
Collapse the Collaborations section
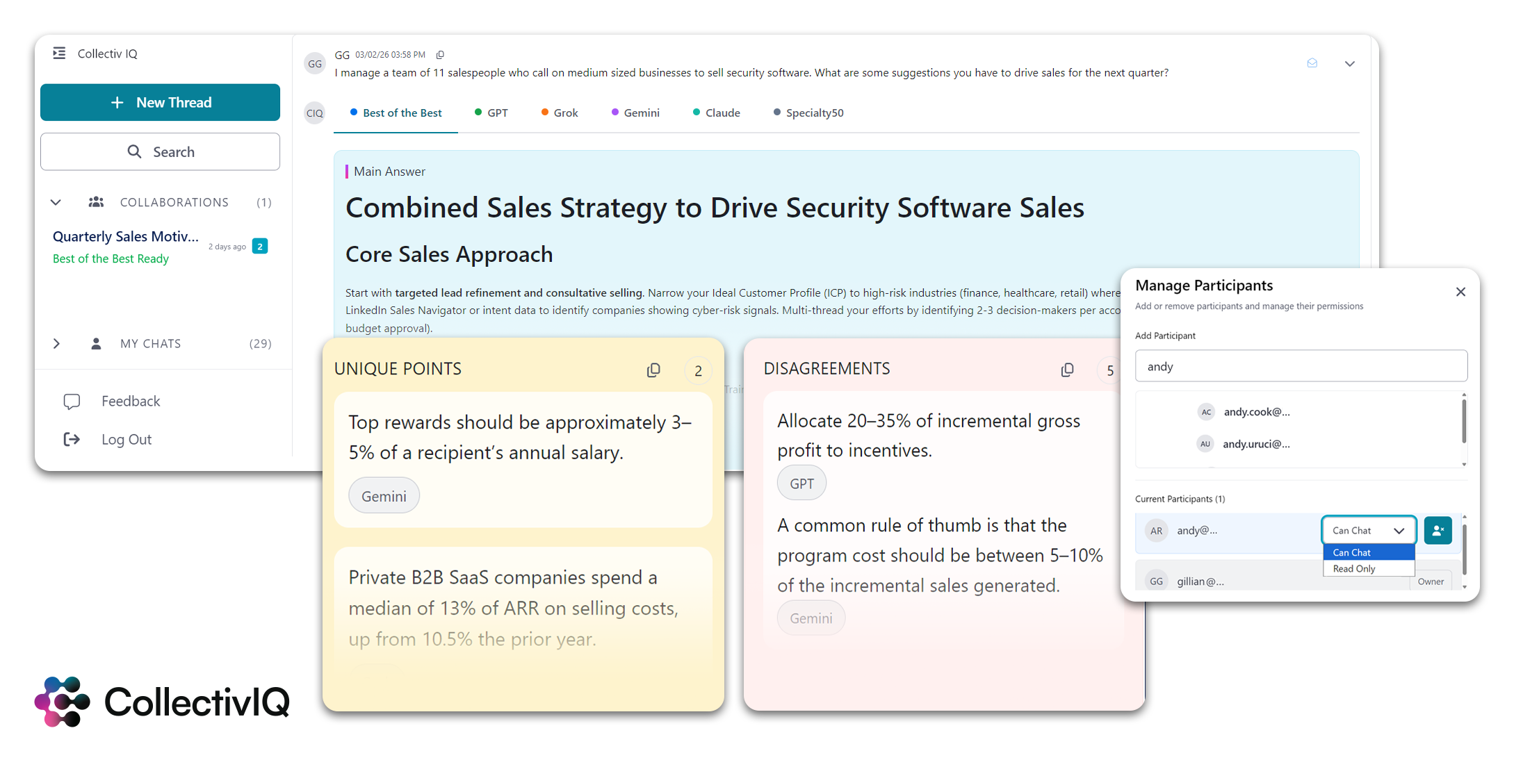(x=56, y=203)
